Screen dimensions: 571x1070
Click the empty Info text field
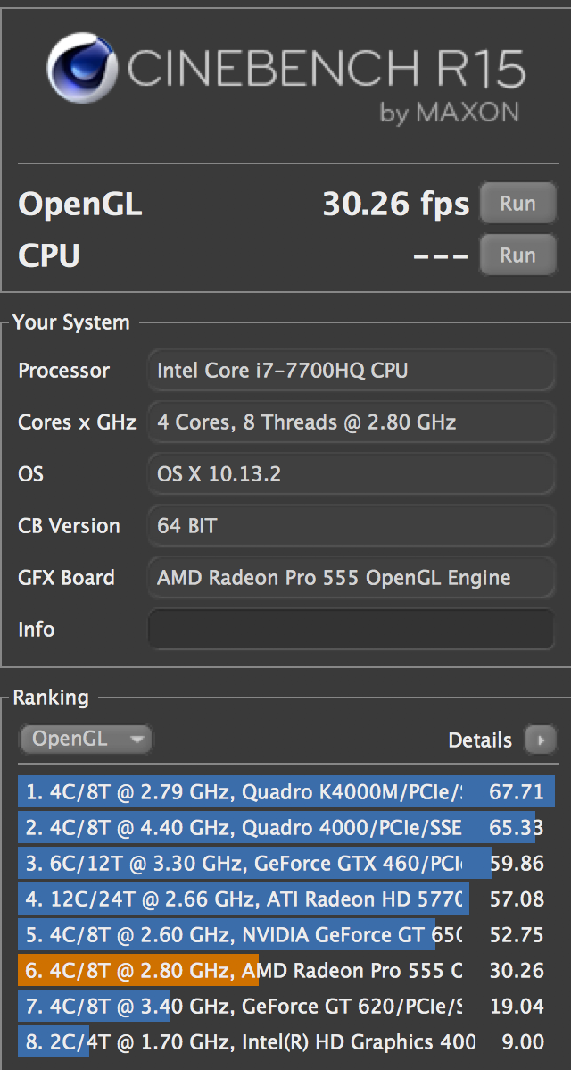[351, 629]
